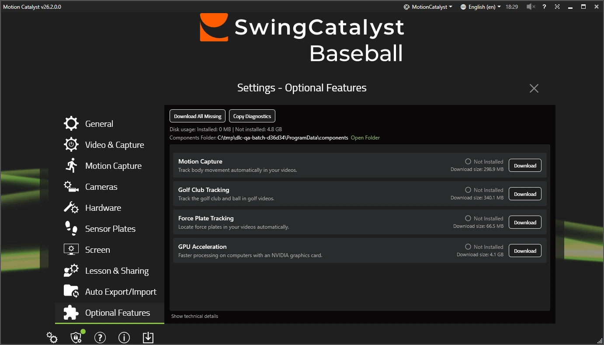Image resolution: width=604 pixels, height=345 pixels.
Task: Select GPU Acceleration Not Installed radio indicator
Action: [x=468, y=247]
